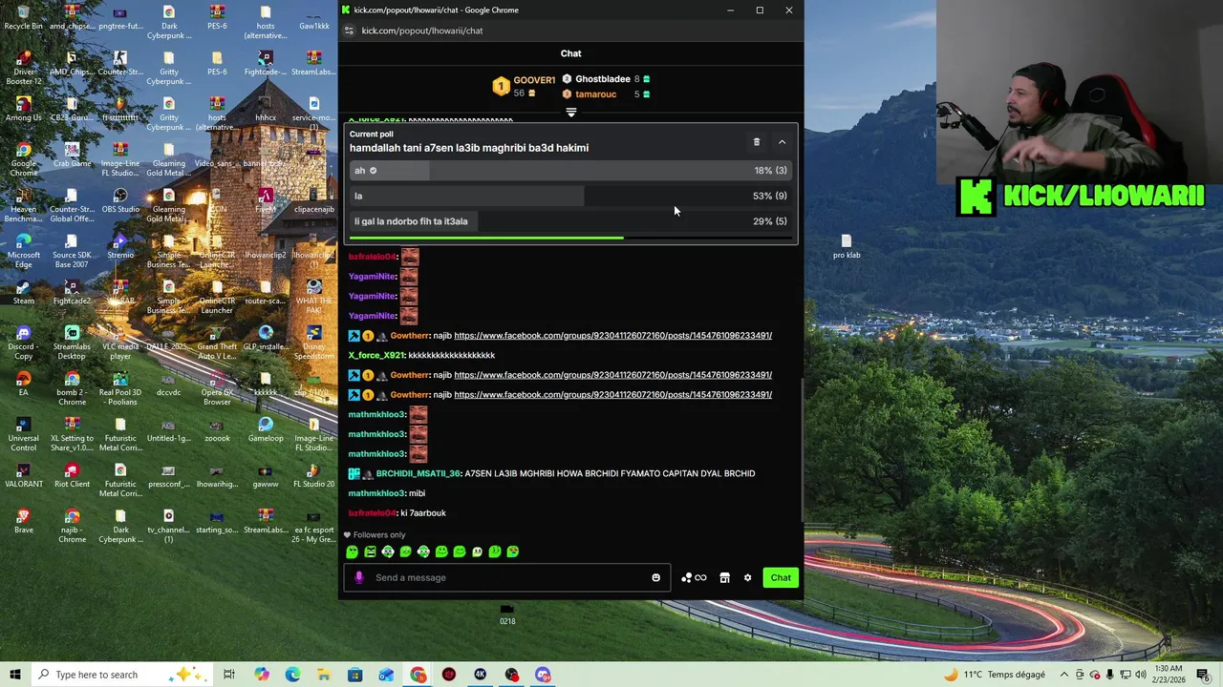Screen dimensions: 1223x687
Task: Select 'pro klab' file on desktop
Action: coord(846,246)
